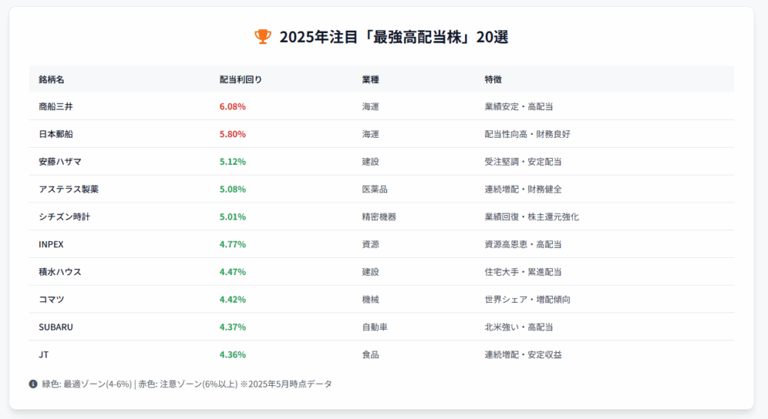Image resolution: width=768 pixels, height=419 pixels.
Task: Click the 配当利回り column header
Action: tap(241, 79)
